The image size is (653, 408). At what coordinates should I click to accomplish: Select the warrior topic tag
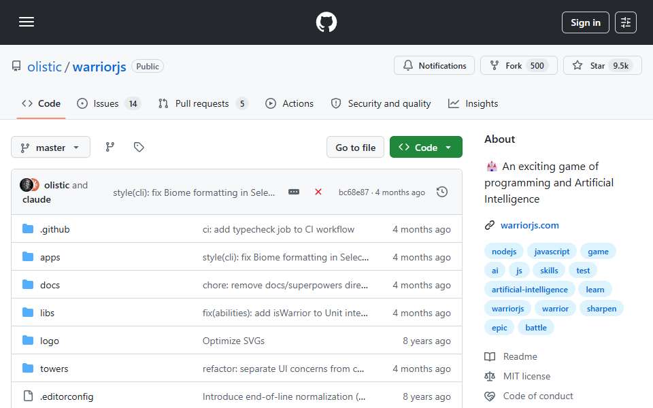[x=555, y=309]
